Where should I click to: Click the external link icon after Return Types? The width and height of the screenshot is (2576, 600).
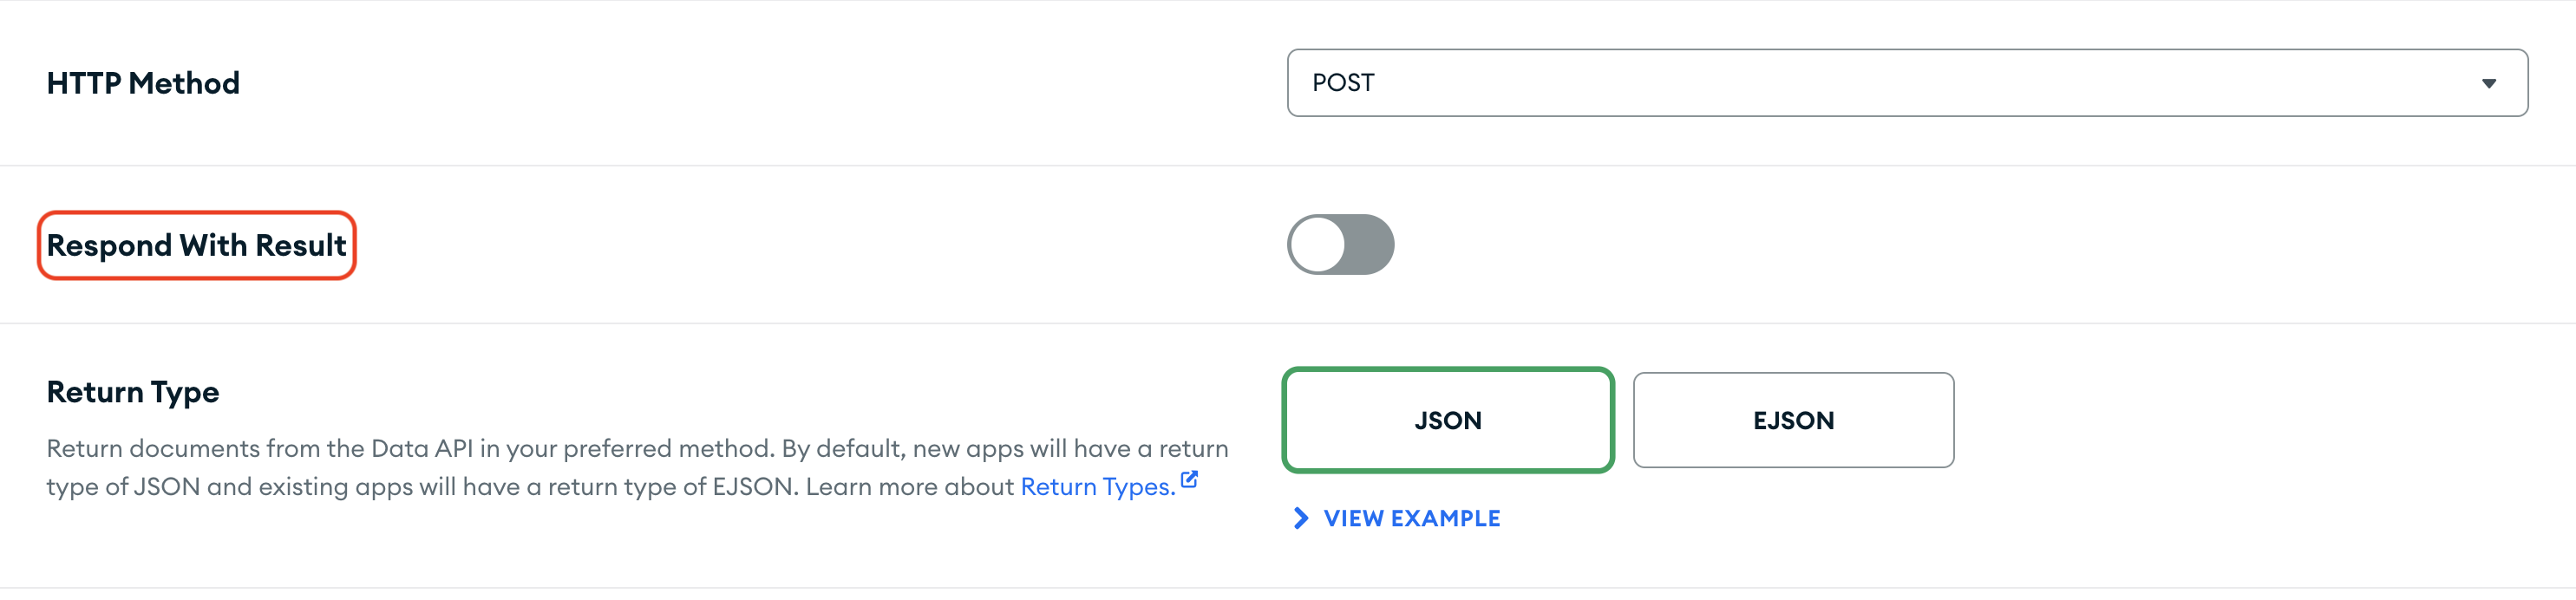[x=1189, y=480]
